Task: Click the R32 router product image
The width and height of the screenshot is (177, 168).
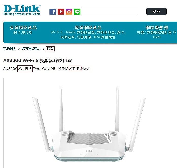Action: (x=89, y=124)
